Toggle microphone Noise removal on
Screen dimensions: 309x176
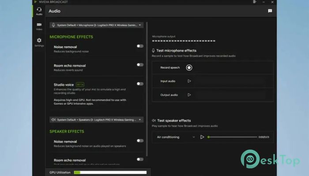(x=140, y=46)
